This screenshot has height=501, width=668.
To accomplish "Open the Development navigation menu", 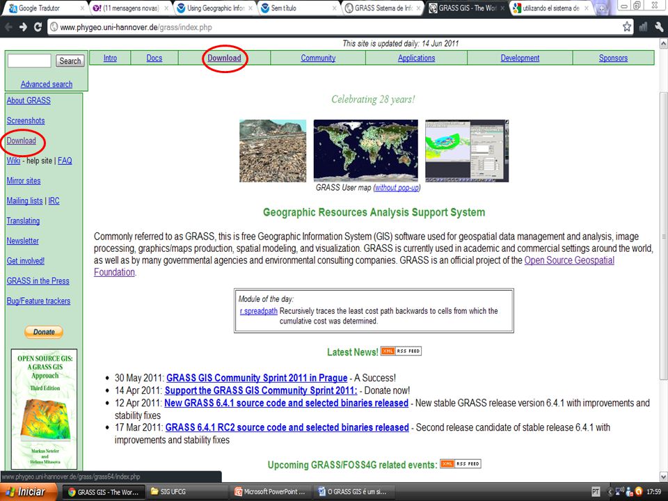I will tap(520, 58).
